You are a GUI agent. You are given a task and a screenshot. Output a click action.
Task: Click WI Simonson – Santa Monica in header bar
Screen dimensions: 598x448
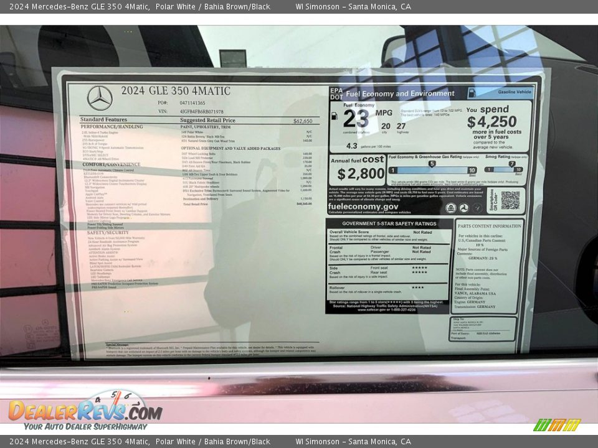[x=353, y=6]
